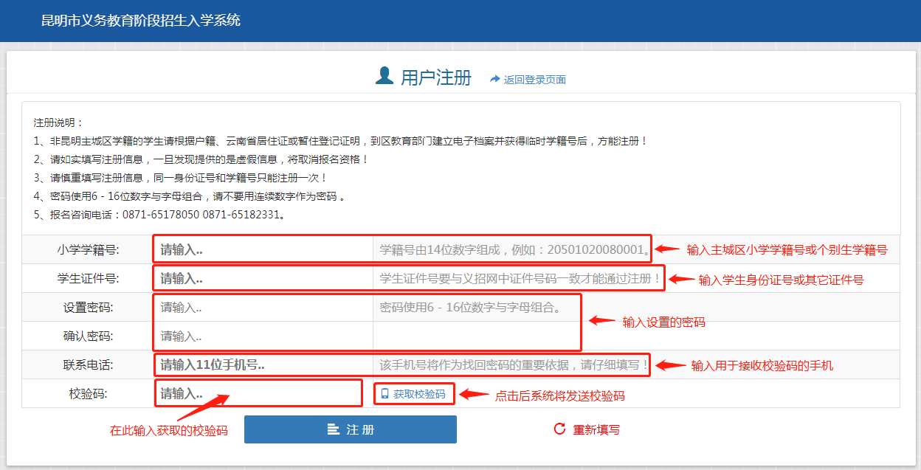Click the arrow icon before 返回登录页面
921x470 pixels.
[495, 79]
